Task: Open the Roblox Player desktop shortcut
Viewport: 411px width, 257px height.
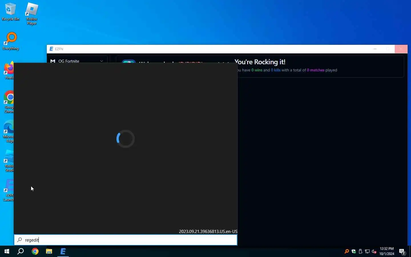Action: point(32,14)
